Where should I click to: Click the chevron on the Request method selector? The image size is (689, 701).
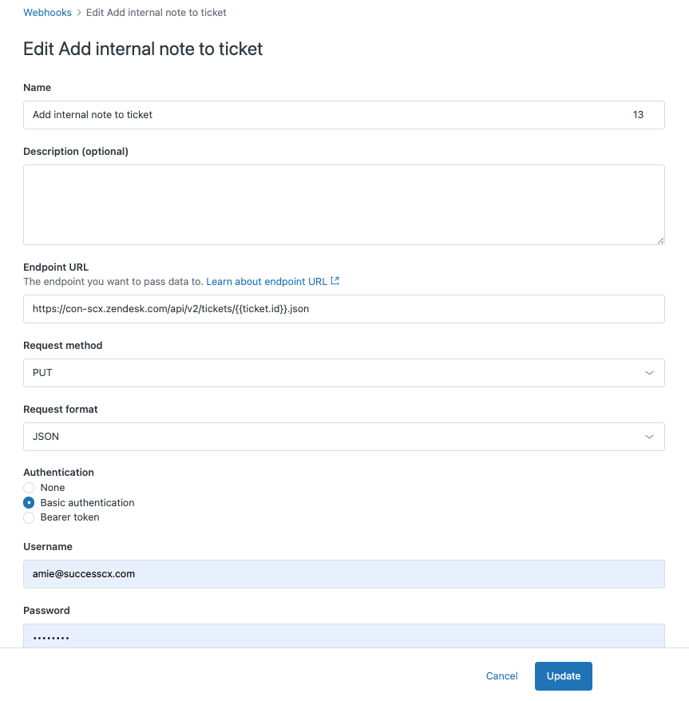pos(649,373)
